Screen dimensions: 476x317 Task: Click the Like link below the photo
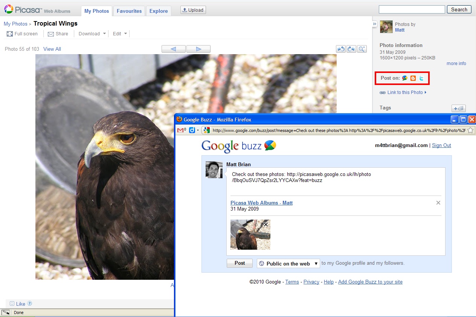pos(21,304)
